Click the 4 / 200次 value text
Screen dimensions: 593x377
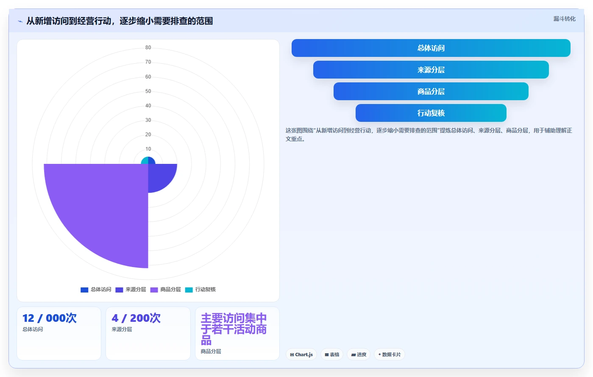point(136,318)
